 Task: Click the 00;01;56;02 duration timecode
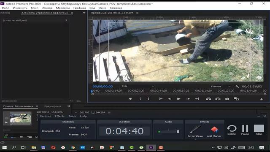point(252,87)
